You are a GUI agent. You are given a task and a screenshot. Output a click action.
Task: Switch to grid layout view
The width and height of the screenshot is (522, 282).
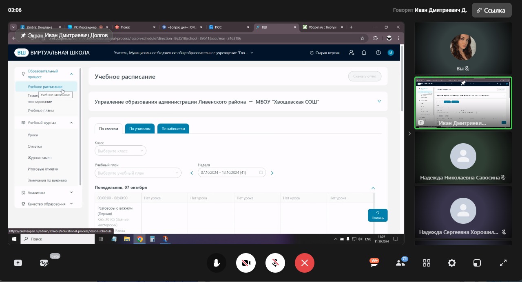click(427, 263)
